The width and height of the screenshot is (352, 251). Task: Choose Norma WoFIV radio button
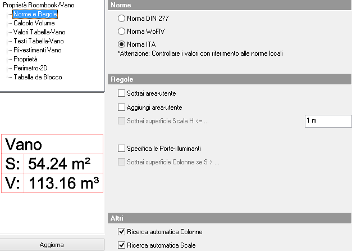(x=121, y=32)
